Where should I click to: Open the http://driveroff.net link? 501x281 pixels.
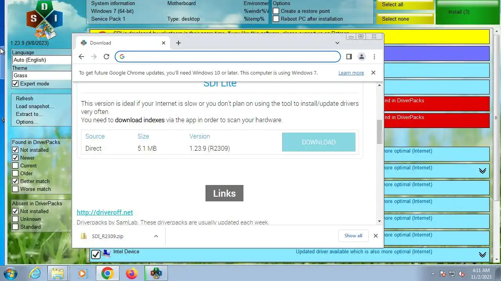tap(105, 212)
